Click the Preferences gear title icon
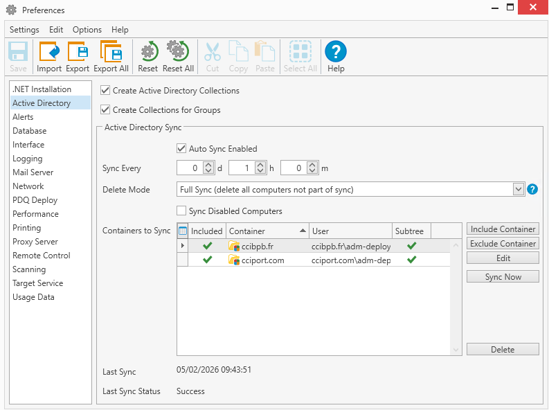This screenshot has width=549, height=410. pos(11,10)
